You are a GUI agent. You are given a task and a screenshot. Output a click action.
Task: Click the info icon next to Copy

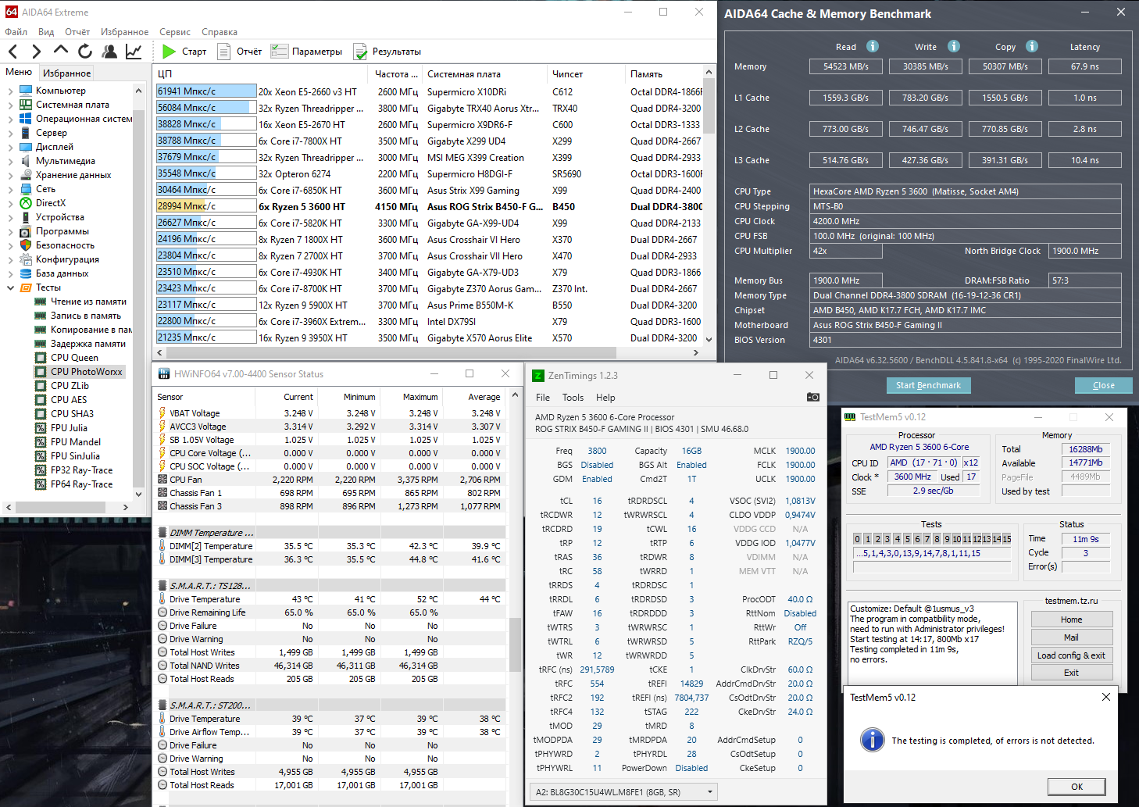pos(1032,46)
